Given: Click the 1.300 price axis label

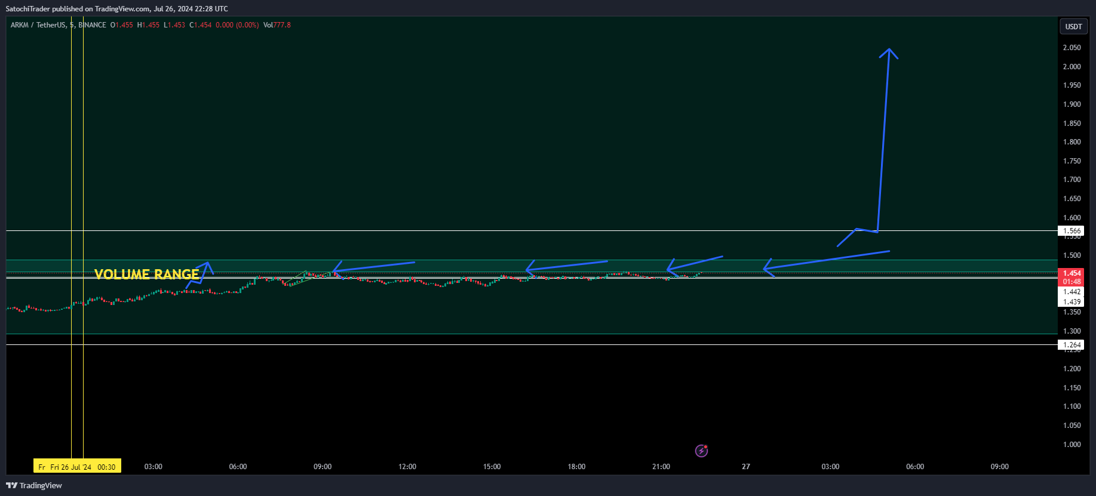Looking at the screenshot, I should pos(1072,331).
